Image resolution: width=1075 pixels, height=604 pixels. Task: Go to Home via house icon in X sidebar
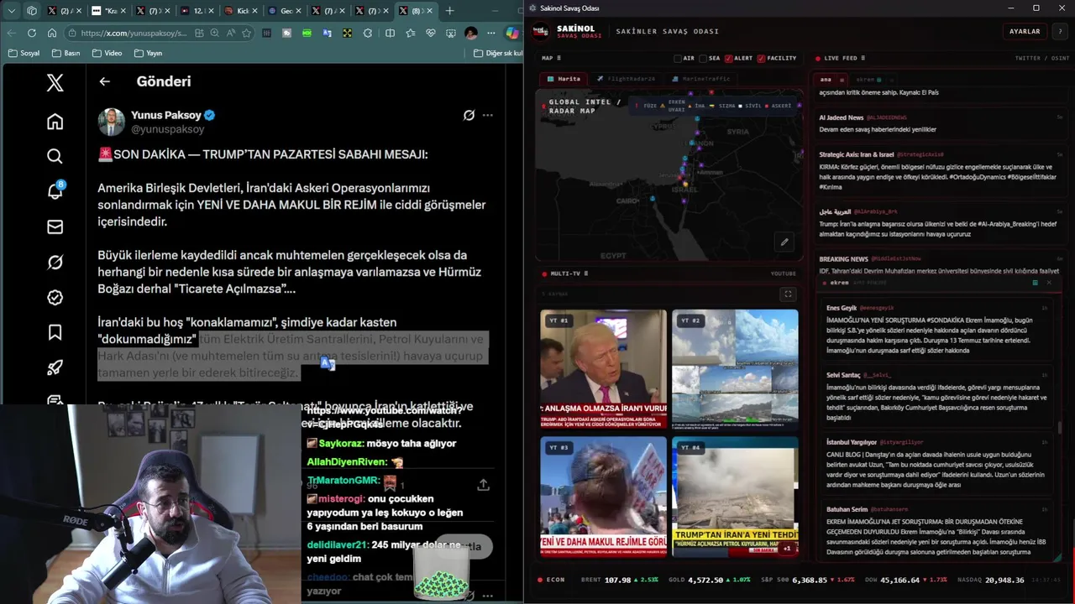coord(55,122)
